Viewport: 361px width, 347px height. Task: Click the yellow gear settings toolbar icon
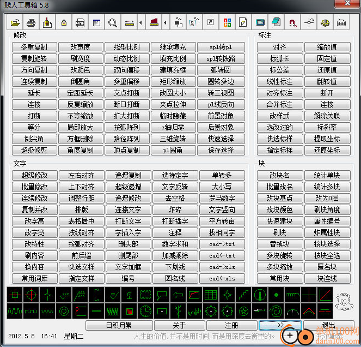tap(325, 22)
